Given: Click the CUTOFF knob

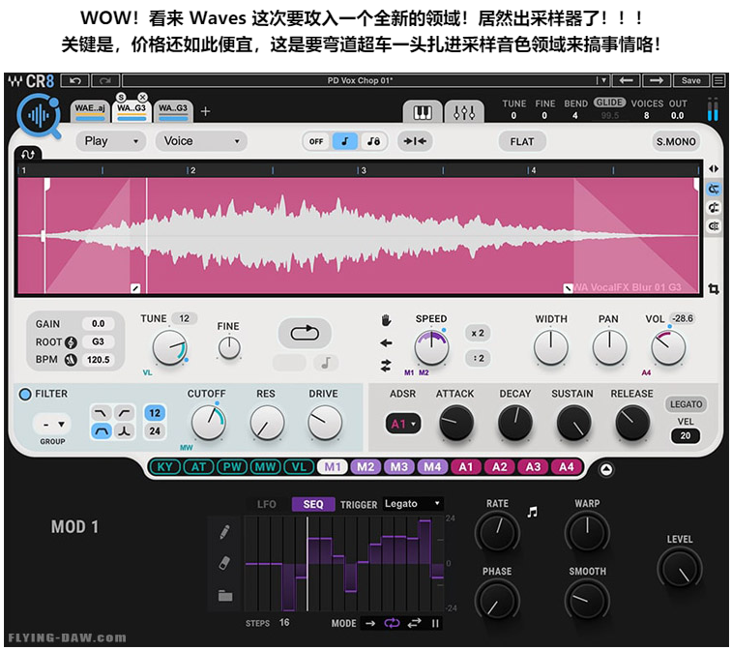Looking at the screenshot, I should [x=208, y=423].
